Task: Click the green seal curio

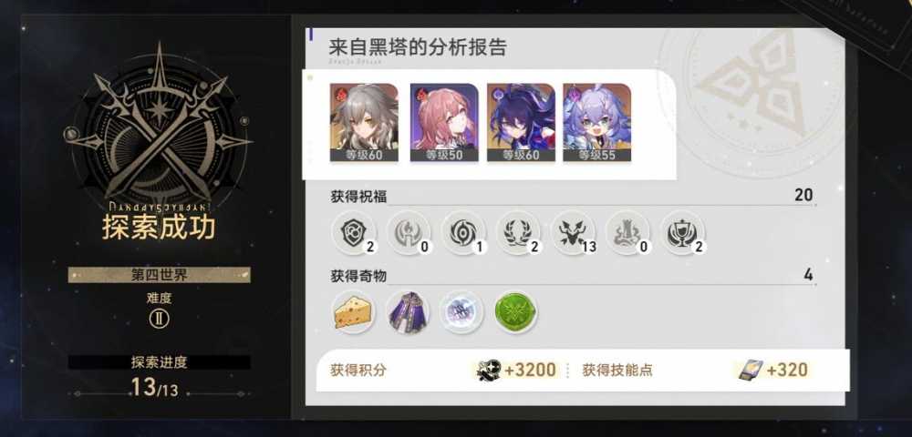Action: click(516, 312)
